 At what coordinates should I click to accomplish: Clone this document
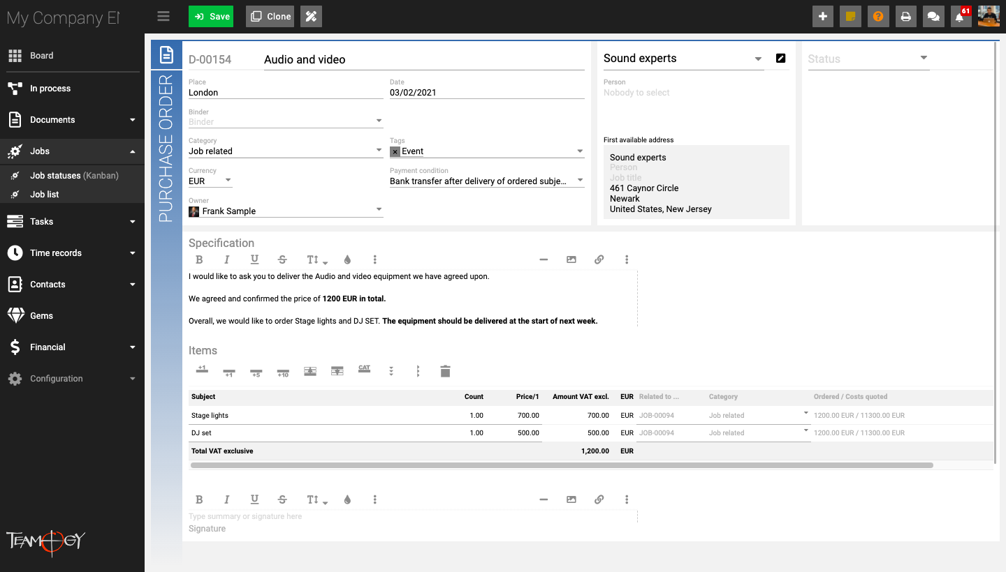coord(270,17)
